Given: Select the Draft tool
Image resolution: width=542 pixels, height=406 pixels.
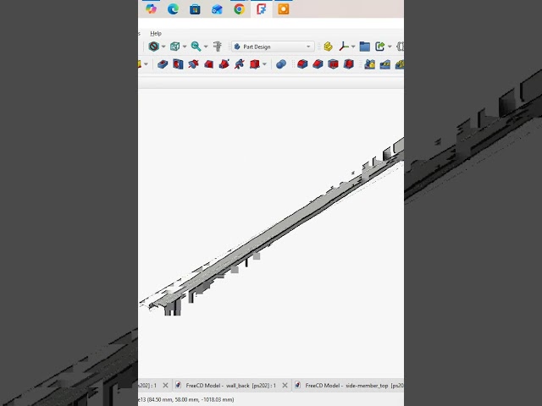Looking at the screenshot, I should 333,64.
